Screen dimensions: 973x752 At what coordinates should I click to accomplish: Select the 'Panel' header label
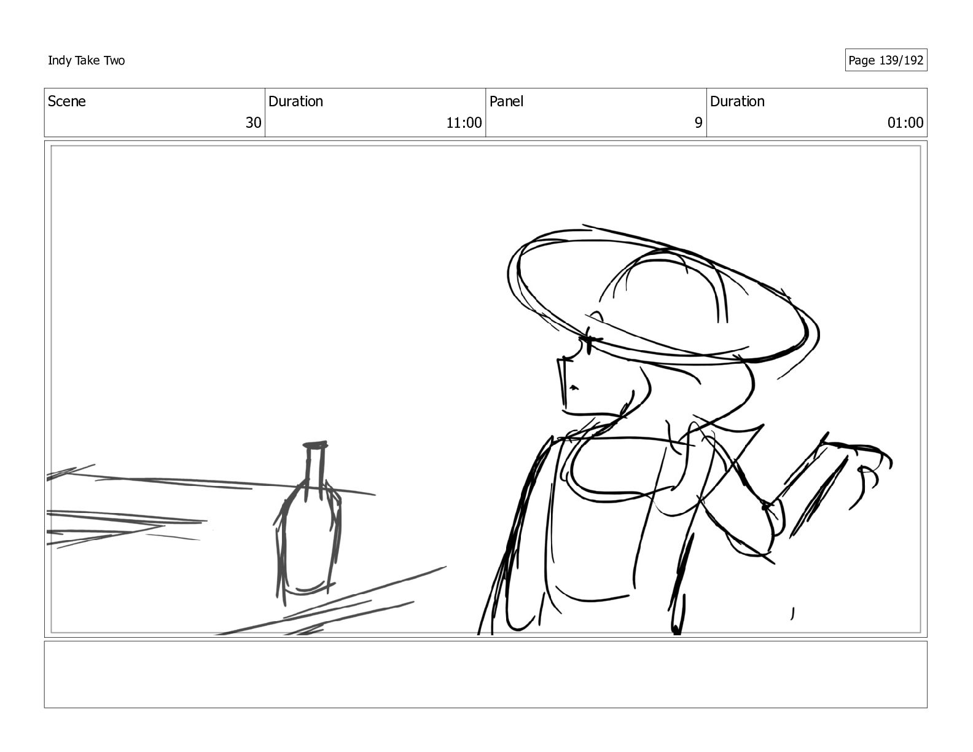pyautogui.click(x=507, y=101)
